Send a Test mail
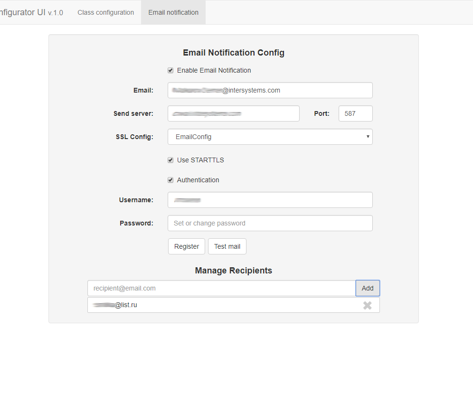 pyautogui.click(x=227, y=246)
